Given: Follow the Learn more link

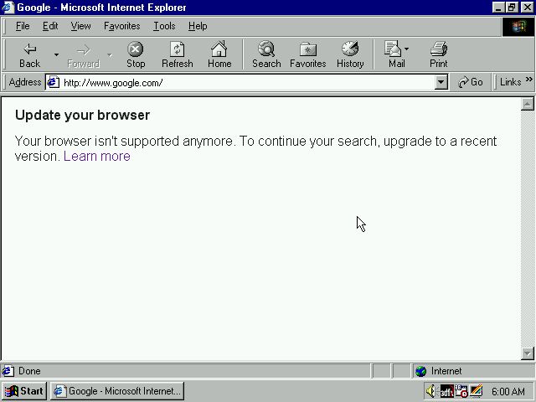Looking at the screenshot, I should pos(97,157).
